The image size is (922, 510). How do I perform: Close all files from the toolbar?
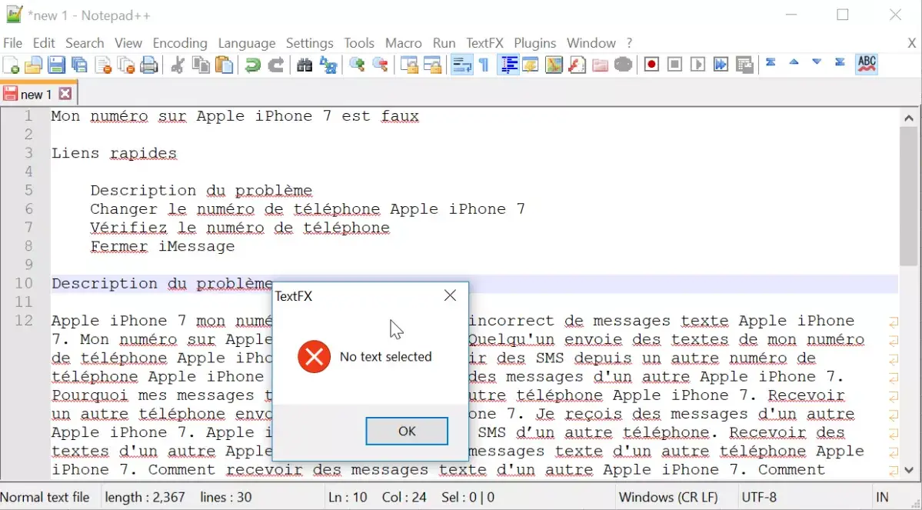click(126, 65)
